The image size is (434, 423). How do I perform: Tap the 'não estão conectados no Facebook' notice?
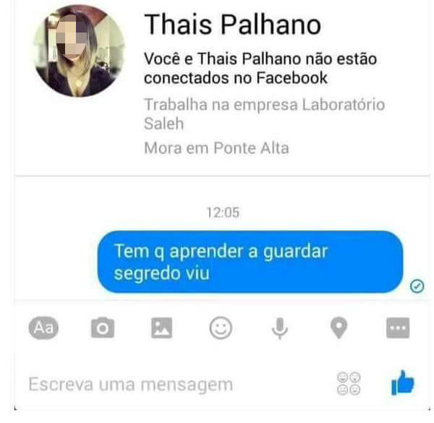[x=260, y=68]
